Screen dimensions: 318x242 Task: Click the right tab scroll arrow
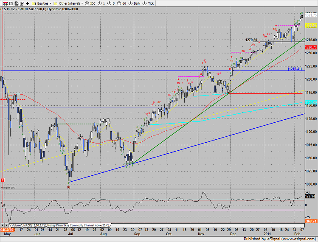(x=6, y=225)
